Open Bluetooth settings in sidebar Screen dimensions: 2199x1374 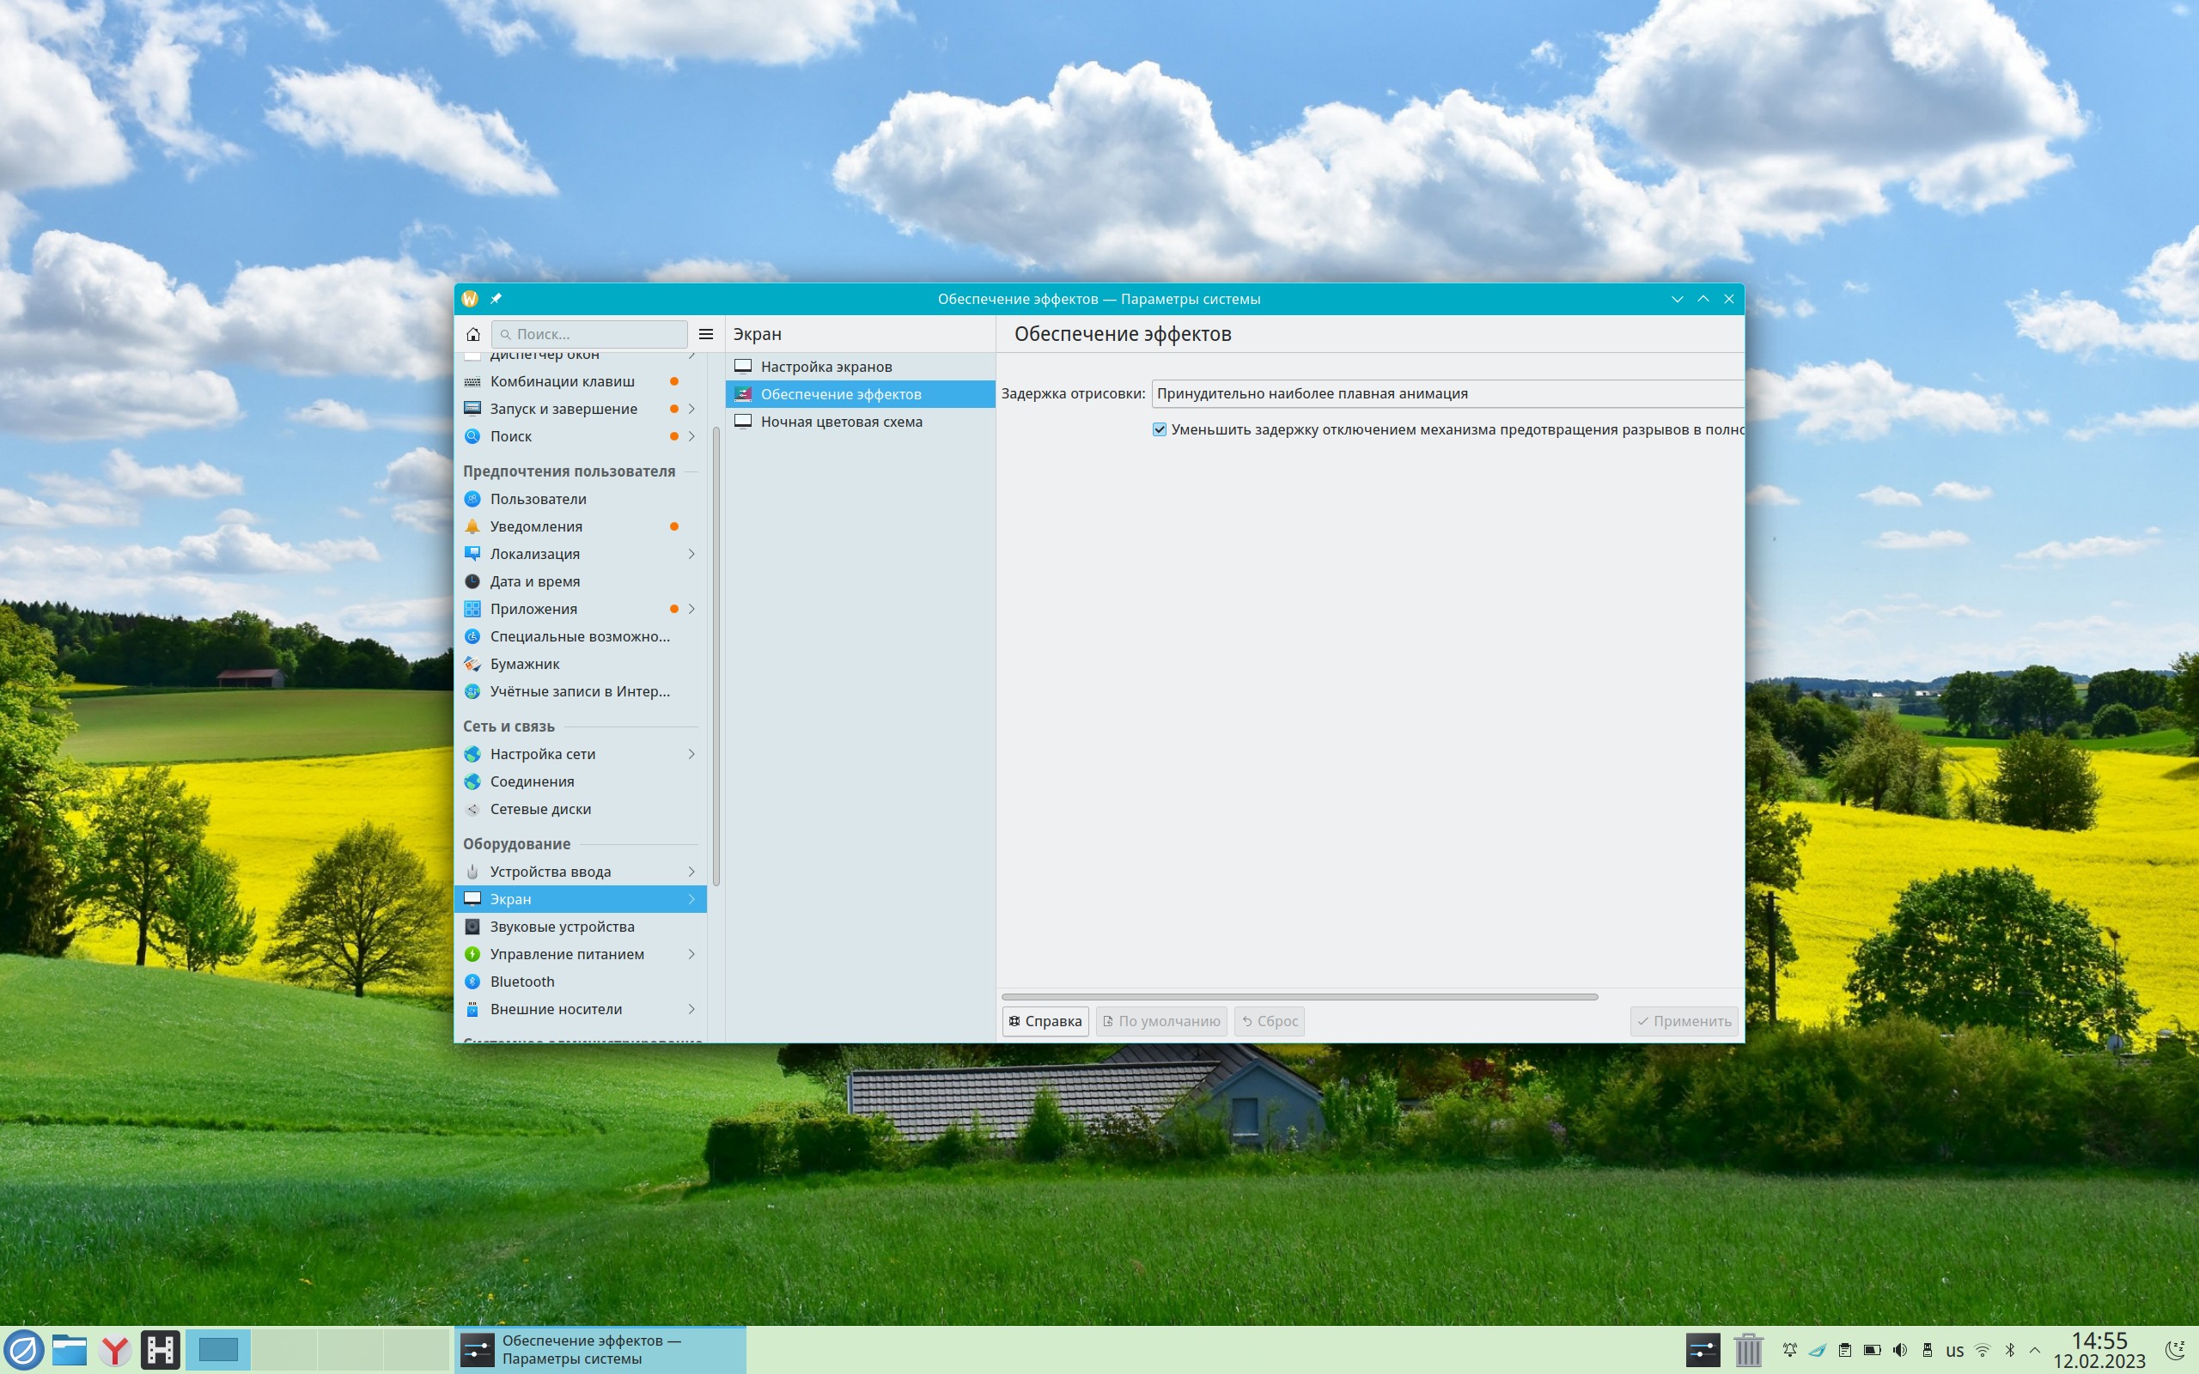[521, 982]
